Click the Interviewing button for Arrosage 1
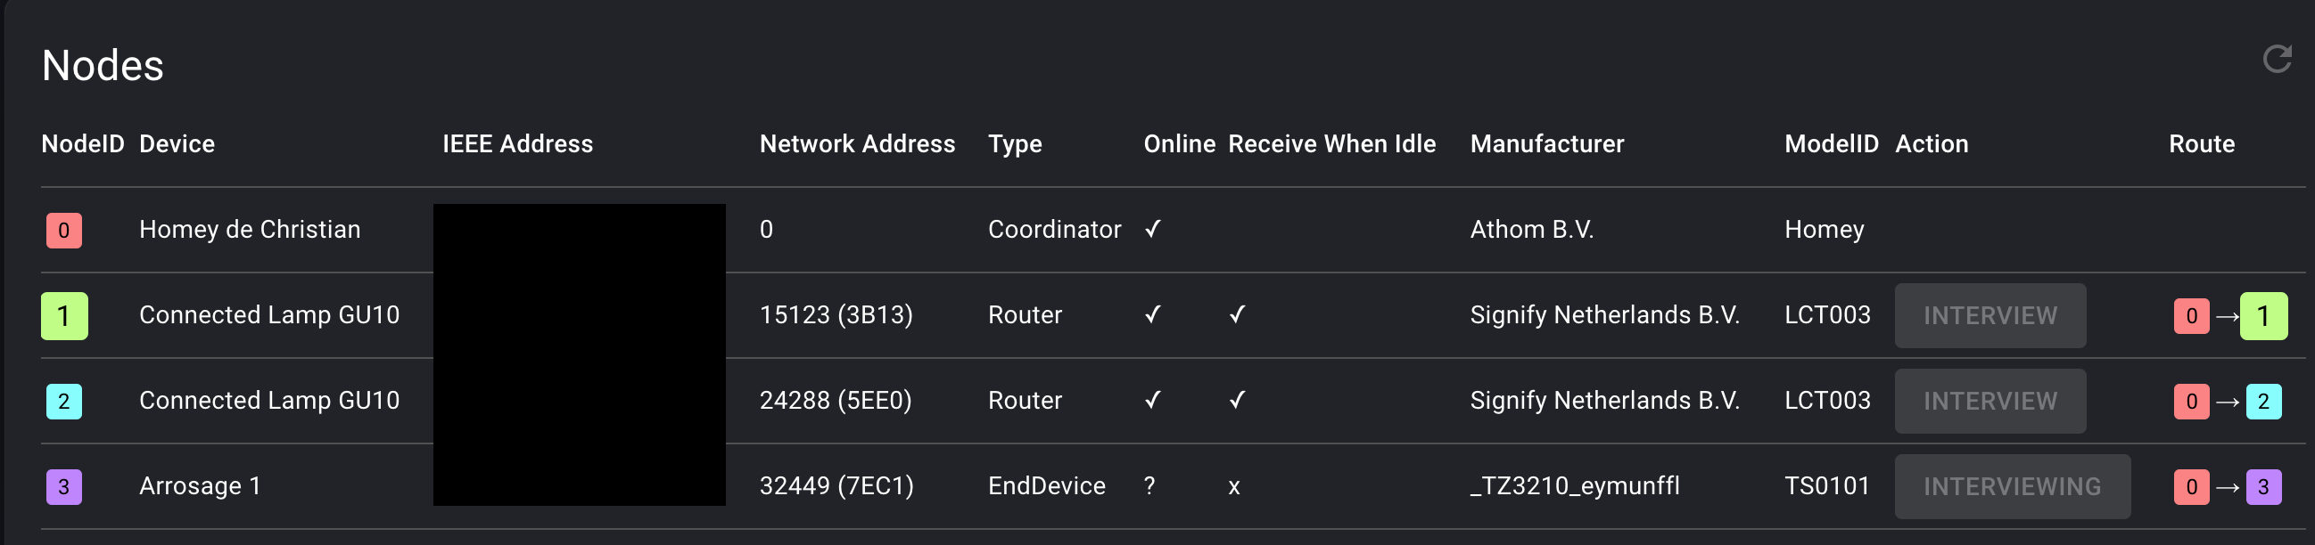Image resolution: width=2315 pixels, height=545 pixels. tap(2011, 485)
